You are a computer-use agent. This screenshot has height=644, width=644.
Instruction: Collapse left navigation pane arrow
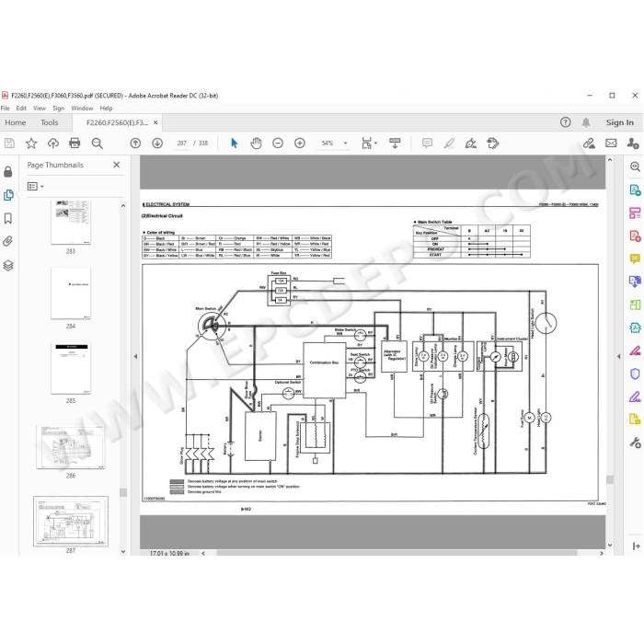[x=135, y=357]
